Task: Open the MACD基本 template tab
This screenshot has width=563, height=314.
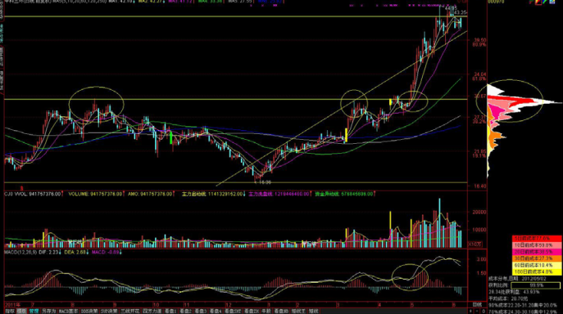Action: tap(68, 311)
